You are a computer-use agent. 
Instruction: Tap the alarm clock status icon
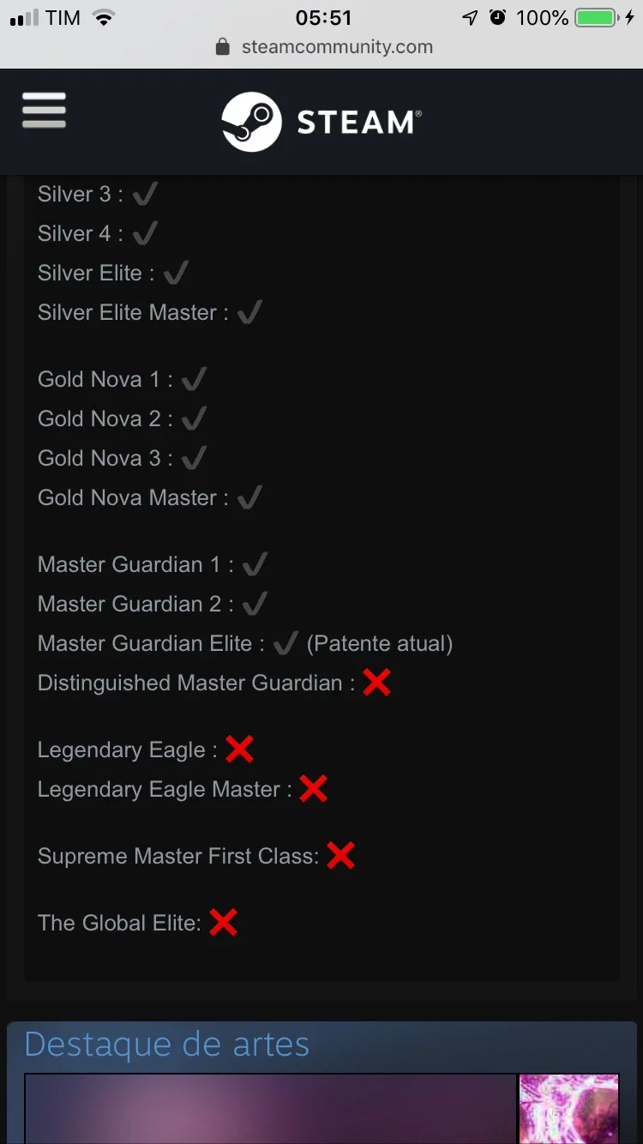point(498,17)
